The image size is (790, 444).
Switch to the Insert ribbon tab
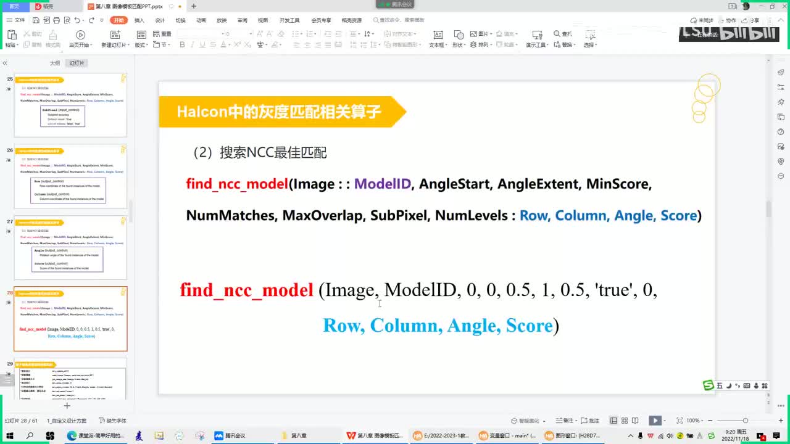pyautogui.click(x=139, y=20)
